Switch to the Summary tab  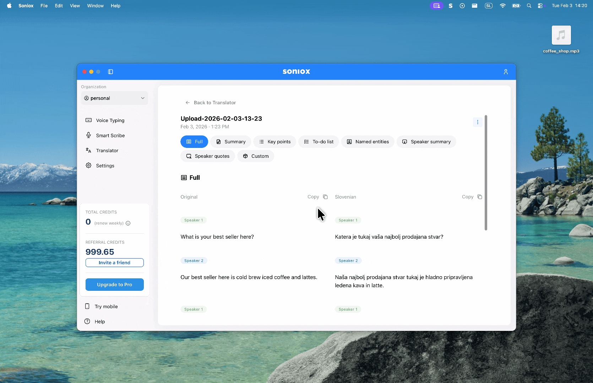pyautogui.click(x=231, y=142)
